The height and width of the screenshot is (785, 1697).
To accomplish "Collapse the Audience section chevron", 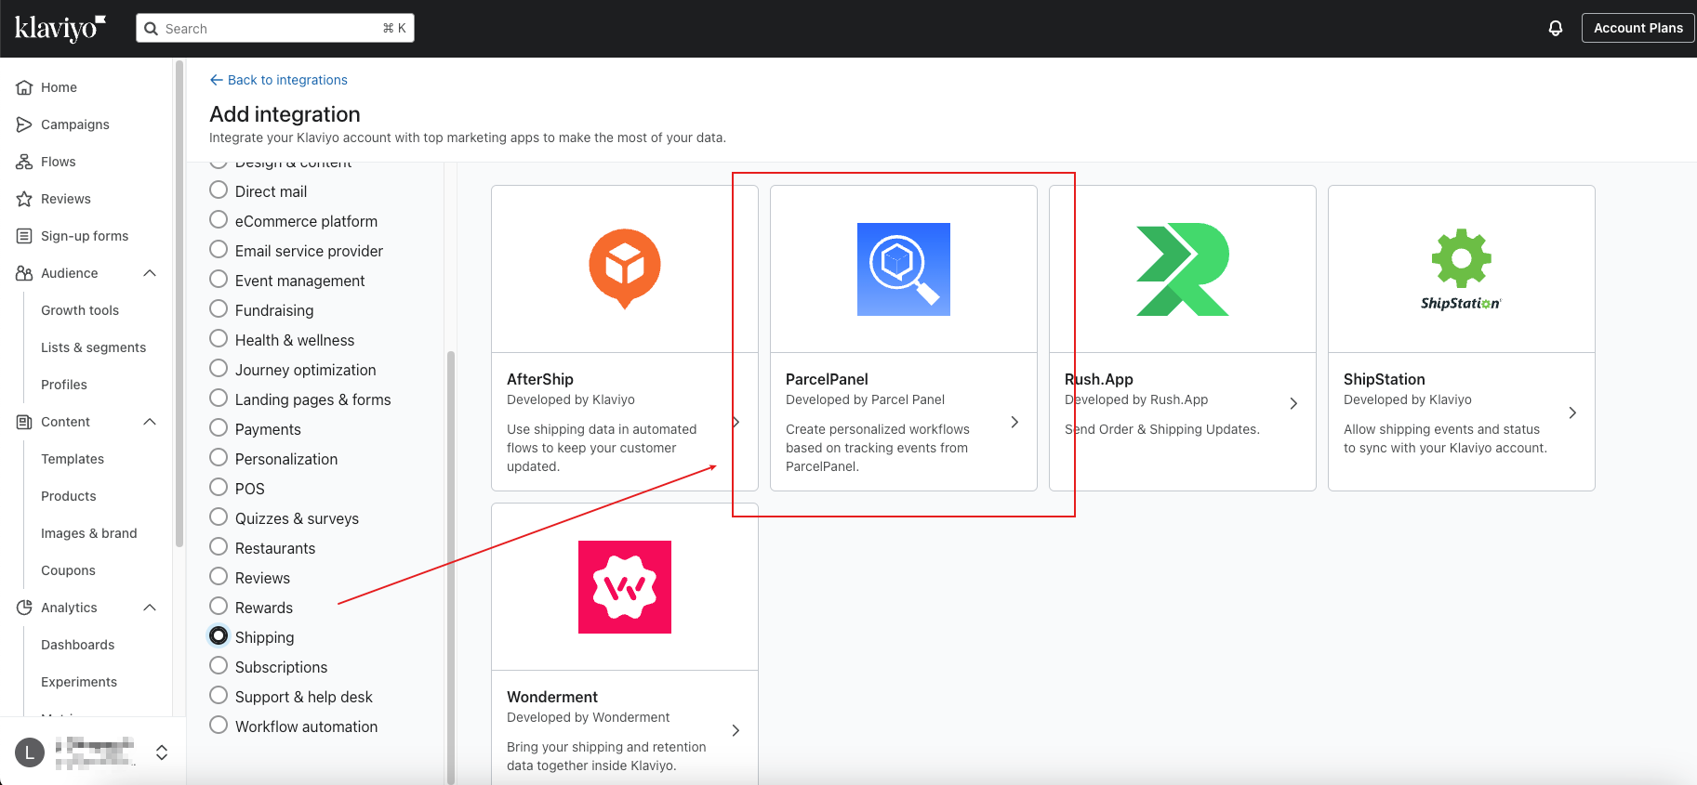I will [150, 273].
